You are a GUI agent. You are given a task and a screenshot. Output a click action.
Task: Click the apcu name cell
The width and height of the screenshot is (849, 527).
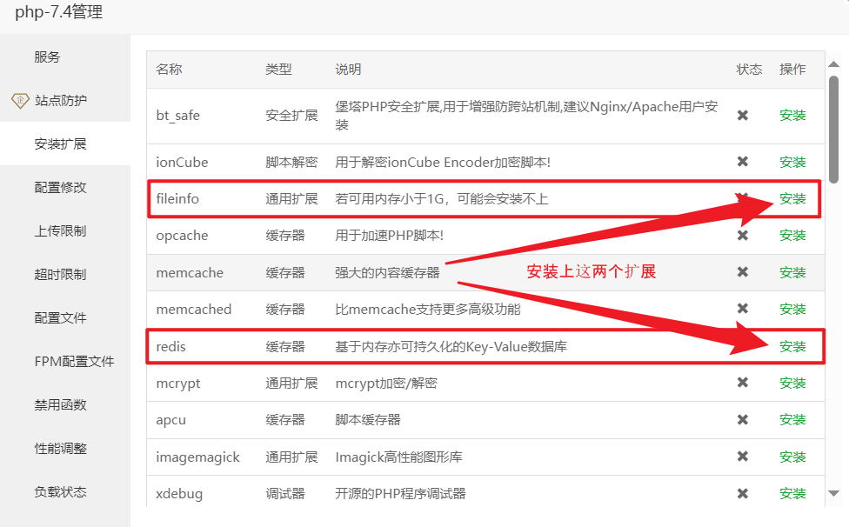[171, 420]
